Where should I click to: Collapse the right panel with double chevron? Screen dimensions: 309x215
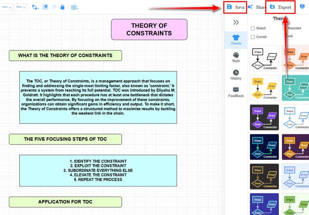tap(236, 22)
